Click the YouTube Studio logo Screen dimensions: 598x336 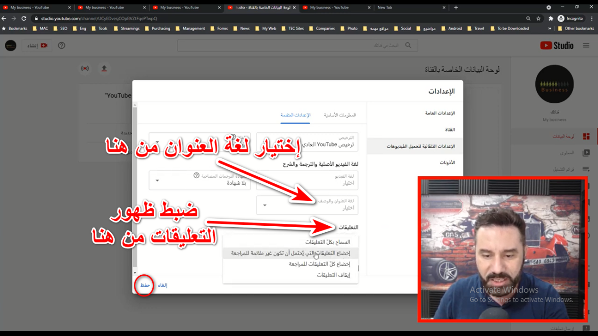(x=556, y=46)
